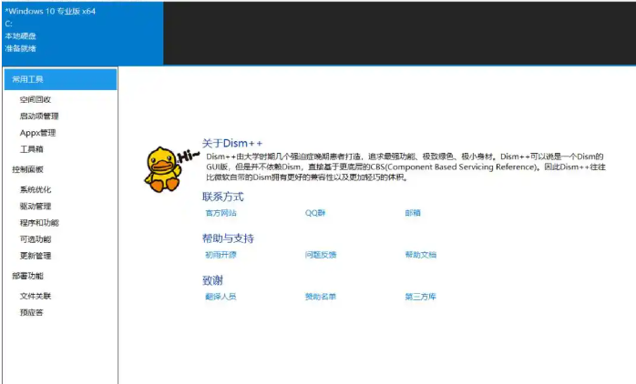Go to 启动项管理 page
Viewport: 636px width, 384px height.
click(x=39, y=116)
